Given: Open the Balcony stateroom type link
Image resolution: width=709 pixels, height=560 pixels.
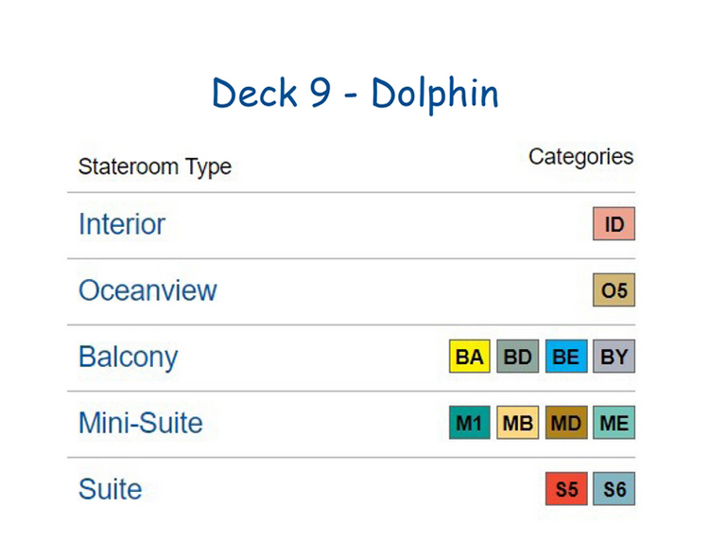Looking at the screenshot, I should pyautogui.click(x=129, y=358).
